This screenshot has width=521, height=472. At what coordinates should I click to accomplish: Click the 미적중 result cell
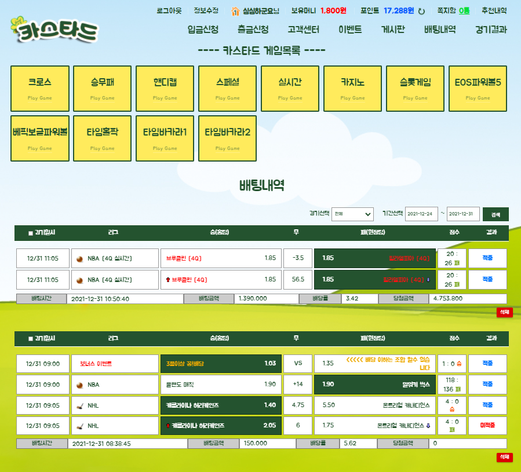pos(487,426)
